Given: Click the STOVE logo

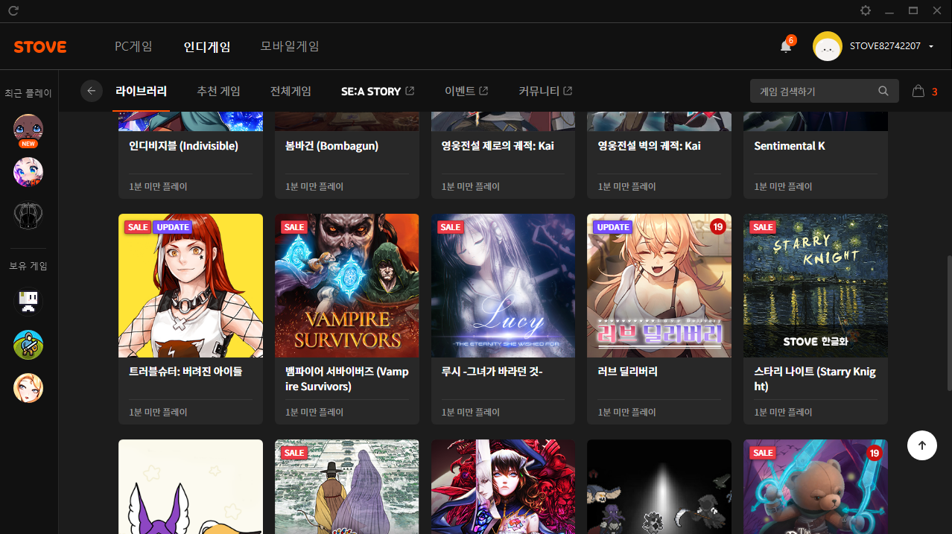Looking at the screenshot, I should 40,47.
